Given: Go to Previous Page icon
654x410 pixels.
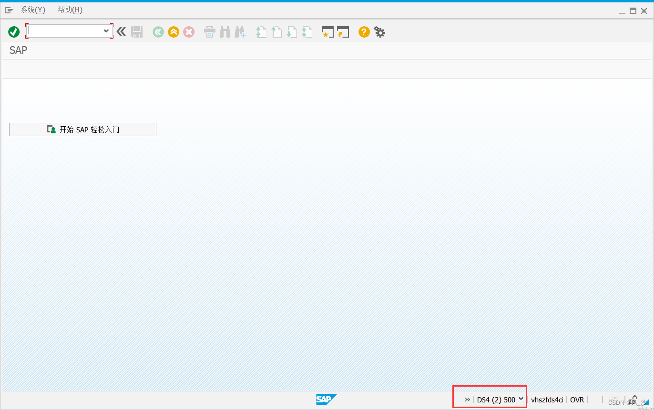Looking at the screenshot, I should coord(276,32).
